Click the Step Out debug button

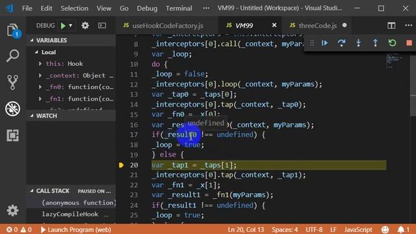[x=376, y=43]
